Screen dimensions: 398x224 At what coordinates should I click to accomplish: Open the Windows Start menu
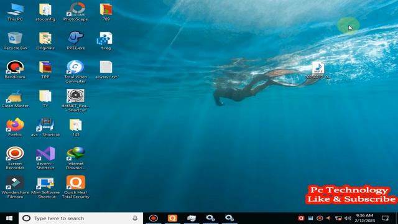tap(9, 218)
